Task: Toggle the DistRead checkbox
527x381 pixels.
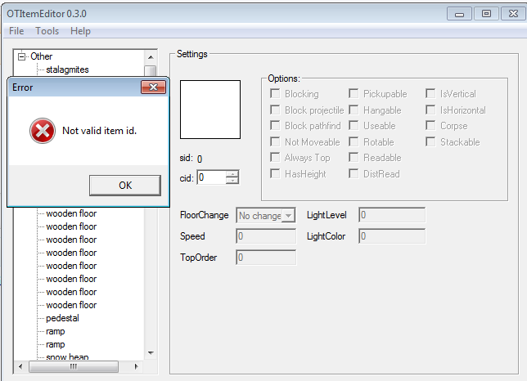Action: click(x=354, y=173)
